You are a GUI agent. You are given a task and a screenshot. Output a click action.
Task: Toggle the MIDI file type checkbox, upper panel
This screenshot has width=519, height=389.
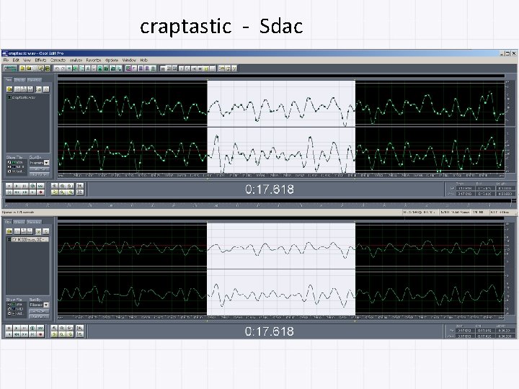coord(9,166)
